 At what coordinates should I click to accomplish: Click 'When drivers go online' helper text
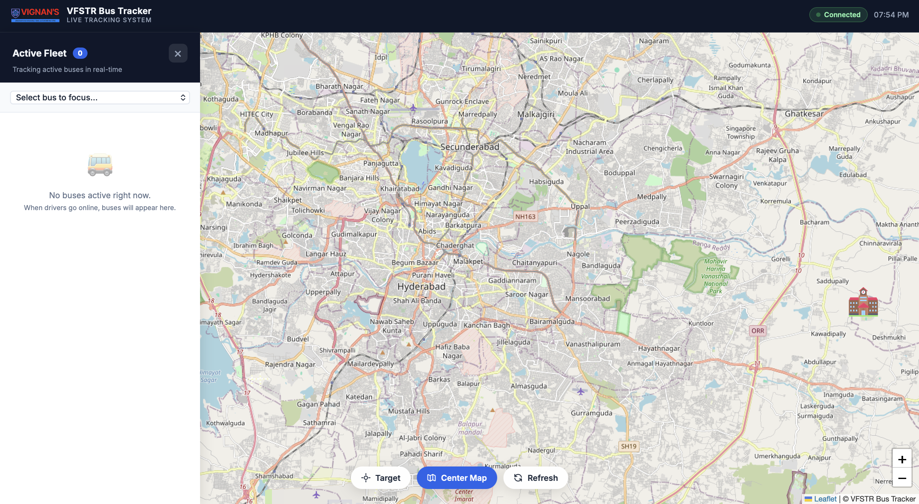(100, 208)
